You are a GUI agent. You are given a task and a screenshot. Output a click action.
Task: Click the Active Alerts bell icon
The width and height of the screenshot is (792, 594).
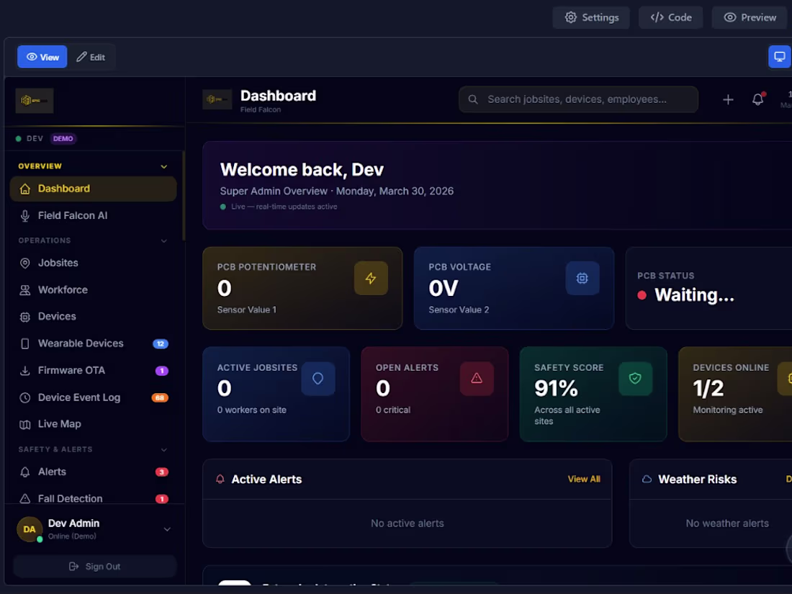(220, 480)
